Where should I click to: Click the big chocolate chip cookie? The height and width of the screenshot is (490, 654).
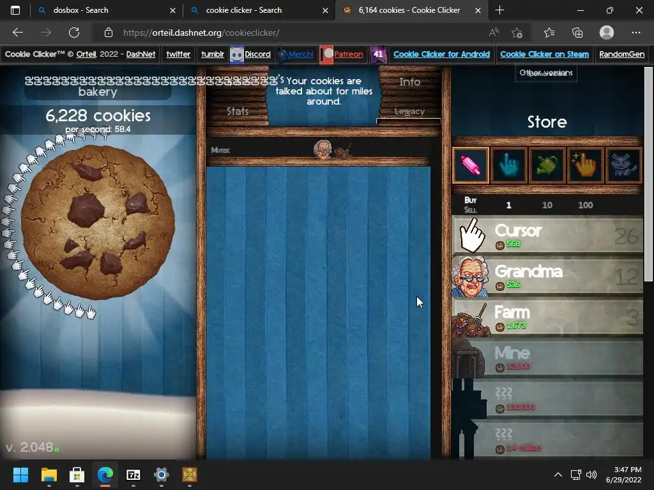(x=98, y=222)
